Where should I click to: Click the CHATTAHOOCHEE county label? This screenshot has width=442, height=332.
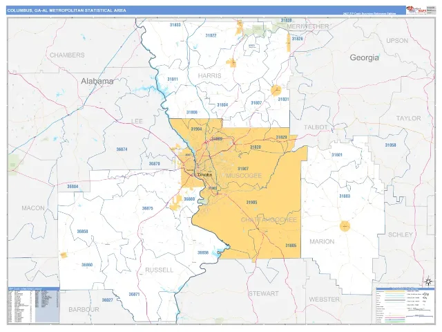[269, 220]
